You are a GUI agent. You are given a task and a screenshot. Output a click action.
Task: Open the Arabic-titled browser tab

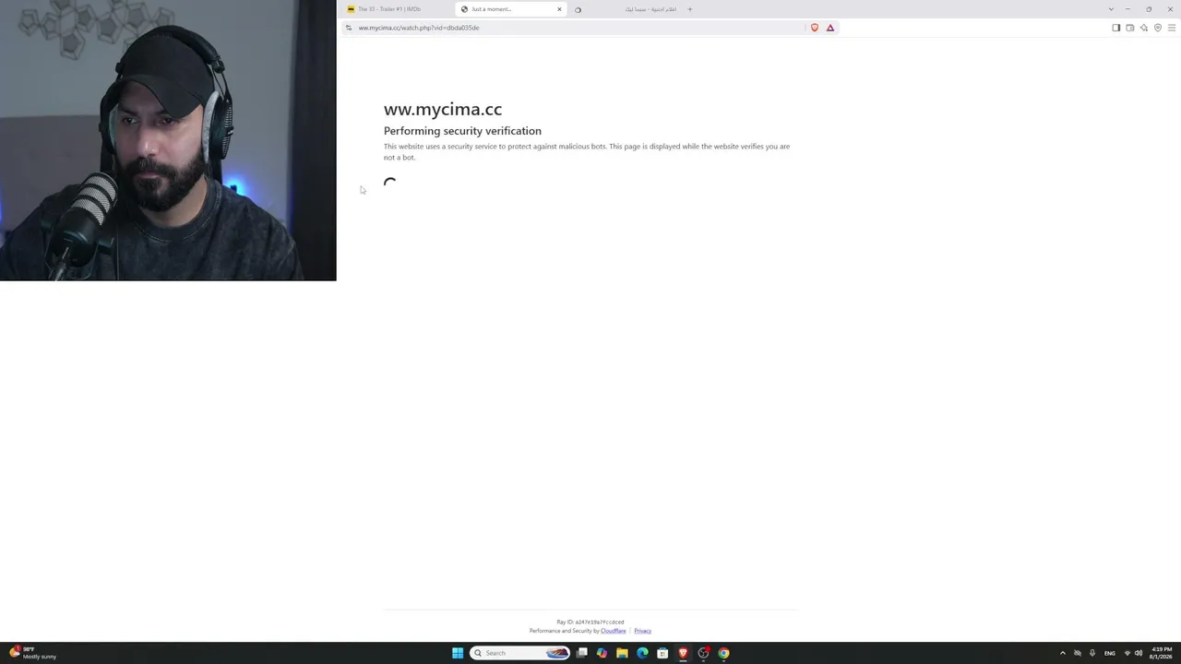pos(626,9)
